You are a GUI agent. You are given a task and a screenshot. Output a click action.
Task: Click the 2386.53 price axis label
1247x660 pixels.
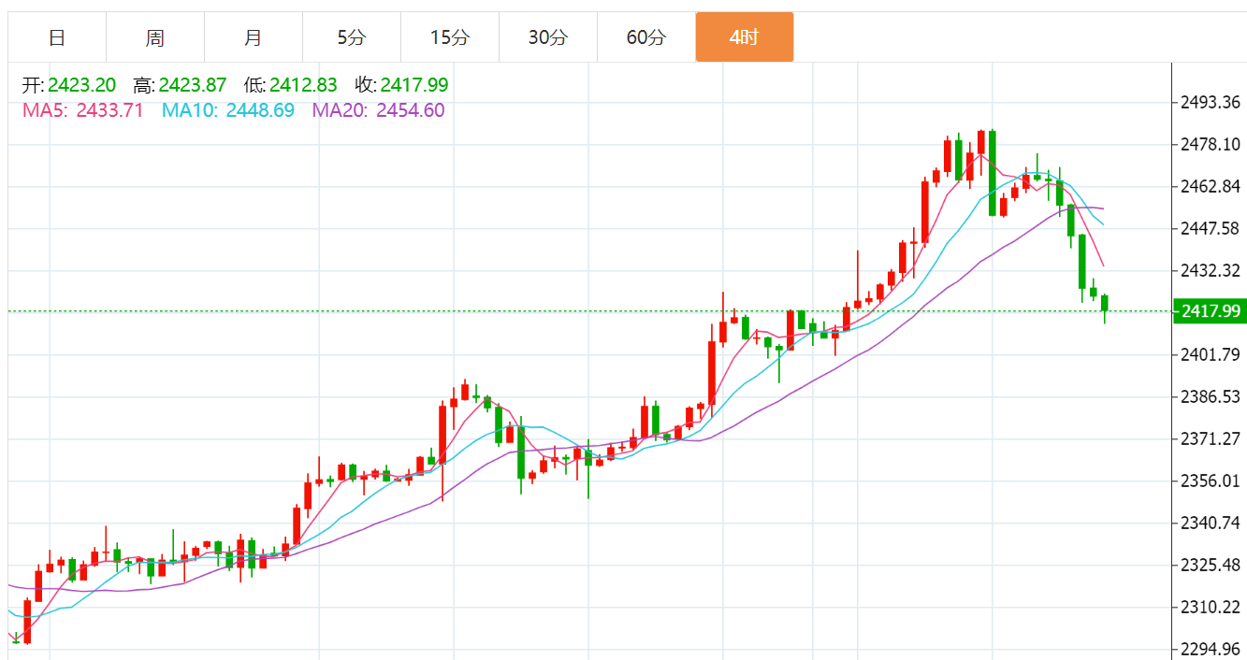(1210, 396)
